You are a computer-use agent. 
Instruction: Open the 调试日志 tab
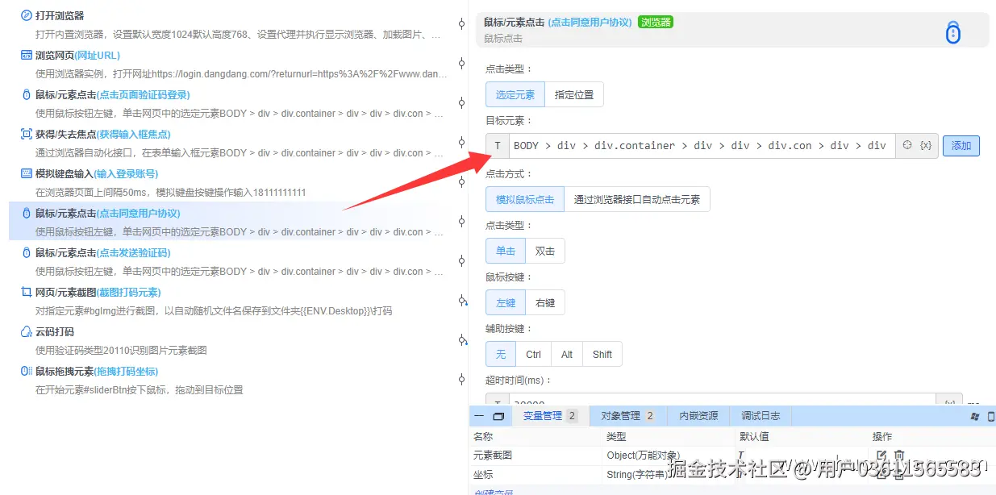coord(760,415)
